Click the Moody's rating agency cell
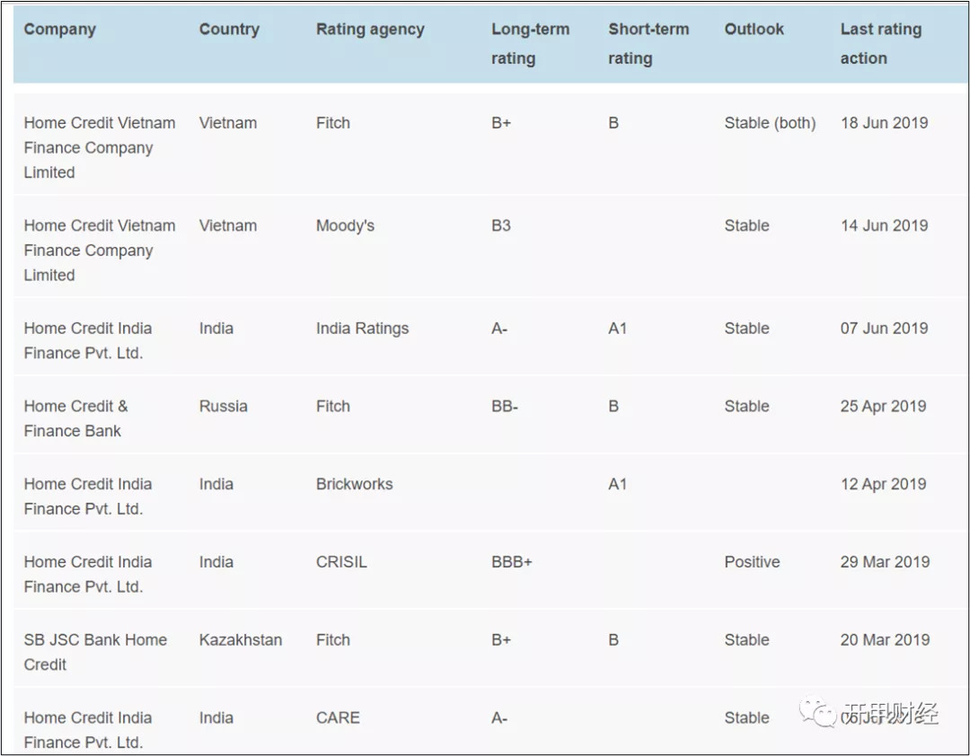 point(345,225)
